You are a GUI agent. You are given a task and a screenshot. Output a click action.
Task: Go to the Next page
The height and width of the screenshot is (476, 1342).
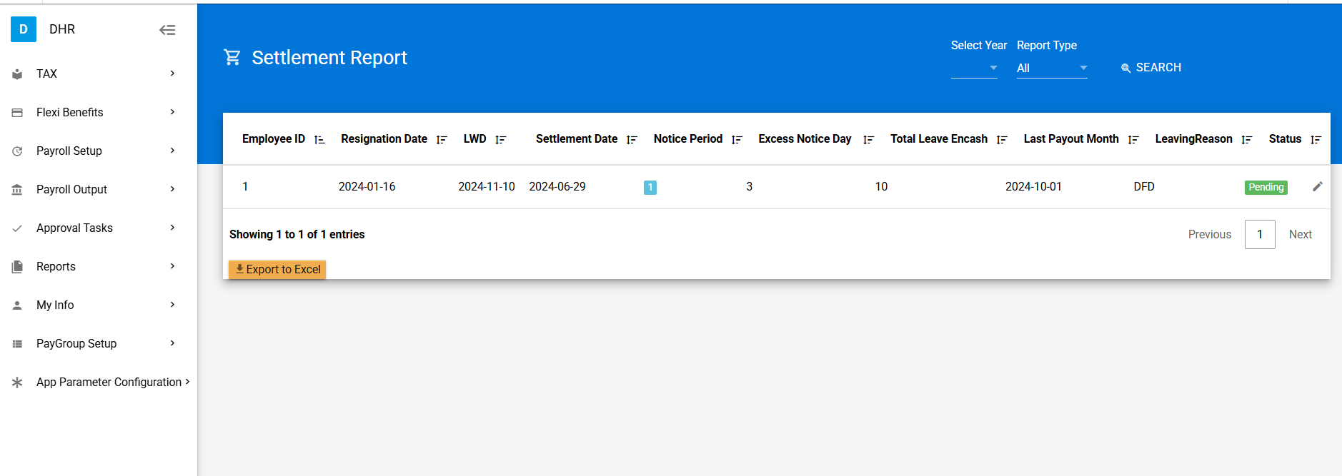[x=1300, y=234]
